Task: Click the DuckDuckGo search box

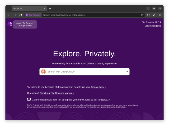Action: pos(84,72)
